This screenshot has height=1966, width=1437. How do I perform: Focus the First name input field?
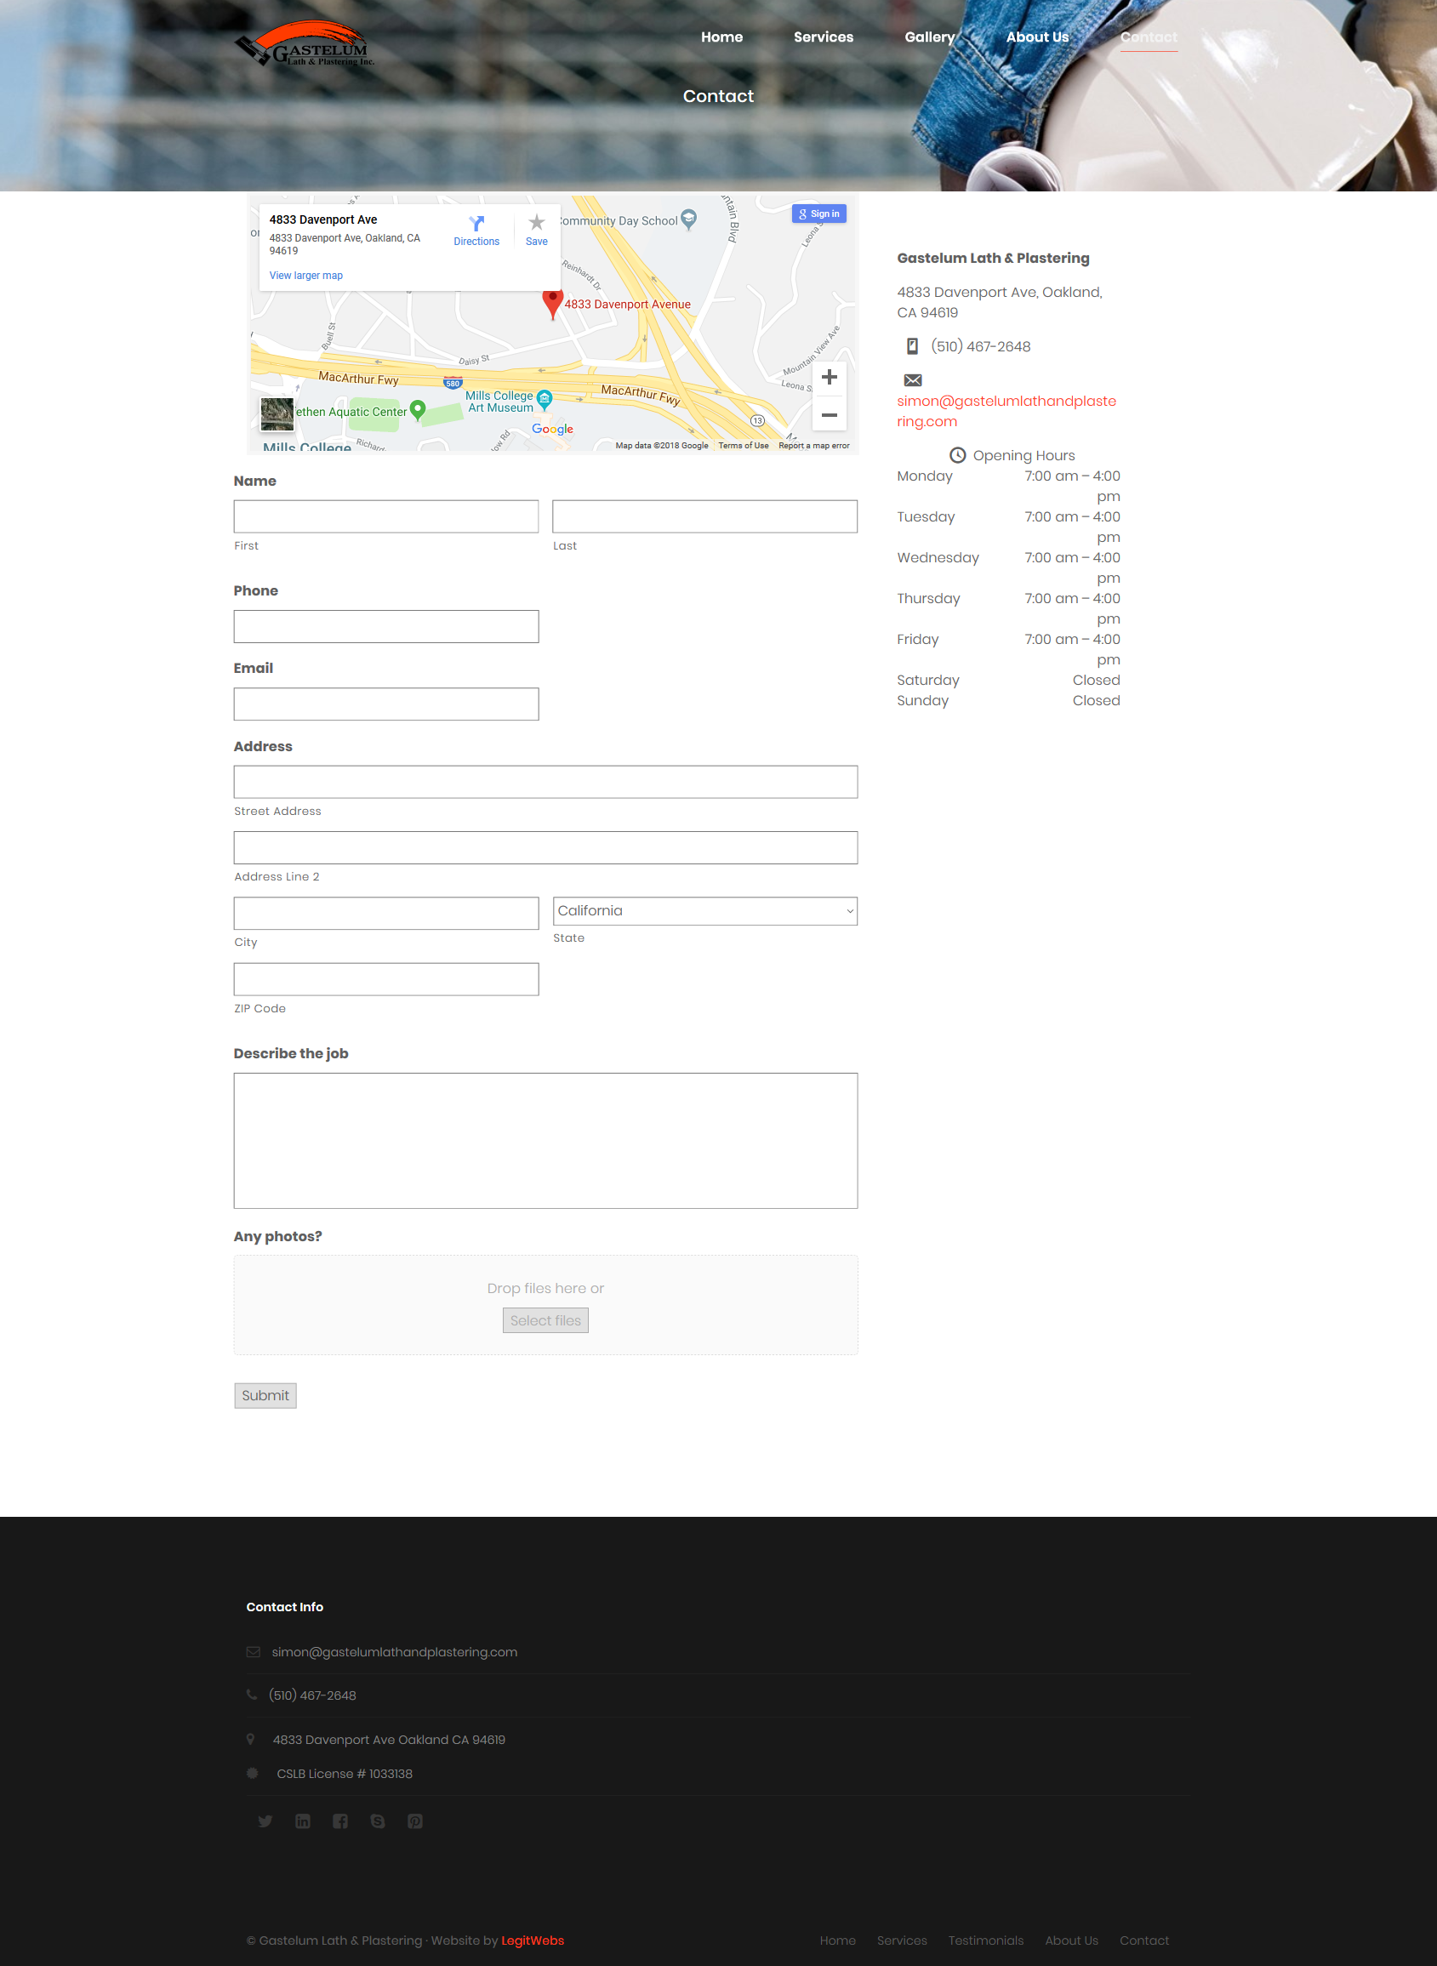[386, 516]
